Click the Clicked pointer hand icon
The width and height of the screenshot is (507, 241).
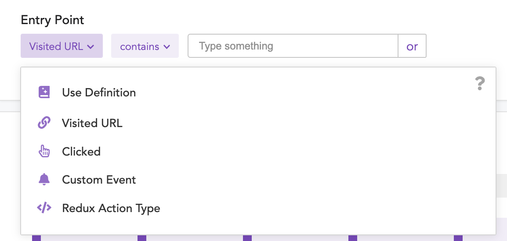click(x=44, y=152)
